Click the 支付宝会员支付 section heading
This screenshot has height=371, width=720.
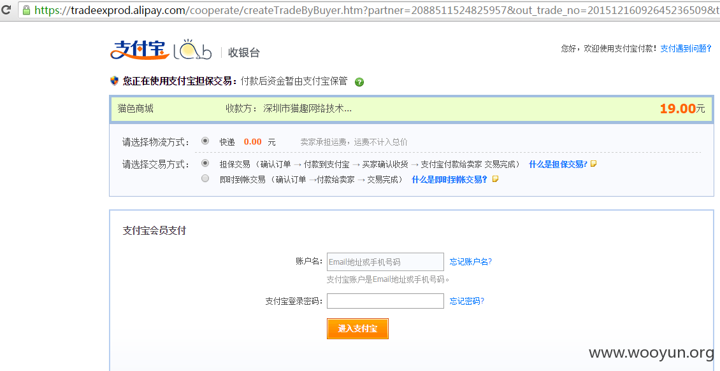[154, 230]
